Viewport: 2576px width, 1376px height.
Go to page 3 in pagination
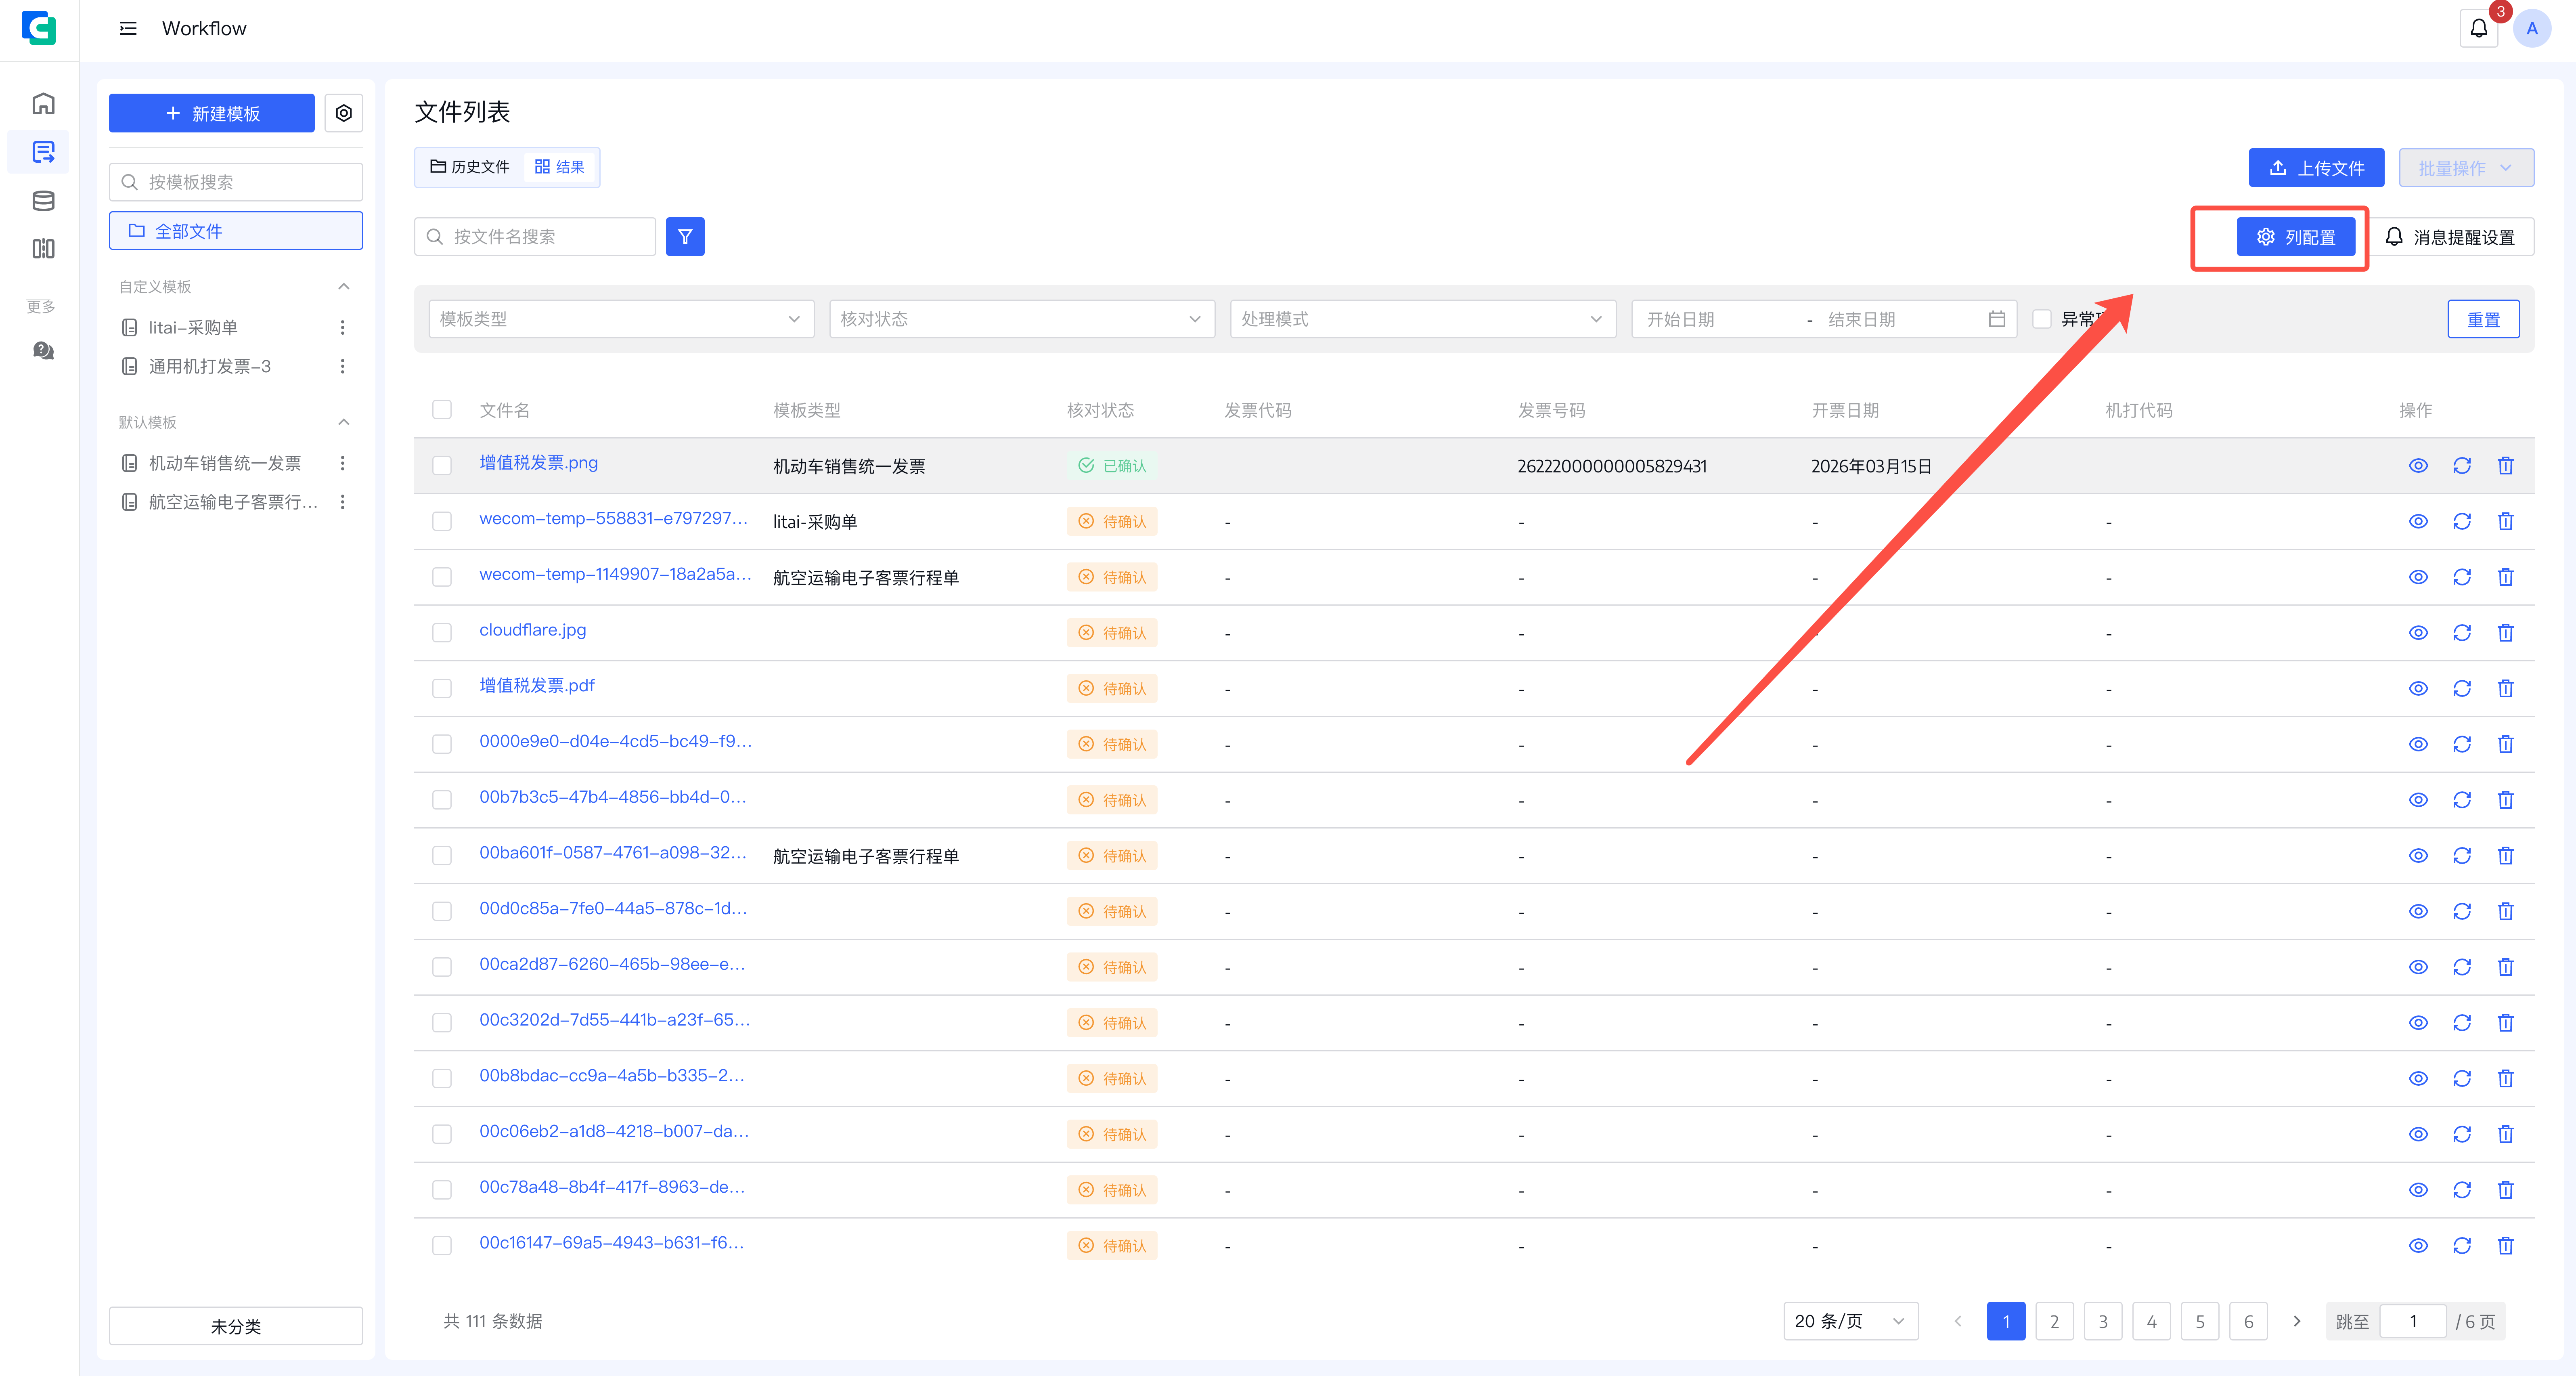[x=2103, y=1322]
